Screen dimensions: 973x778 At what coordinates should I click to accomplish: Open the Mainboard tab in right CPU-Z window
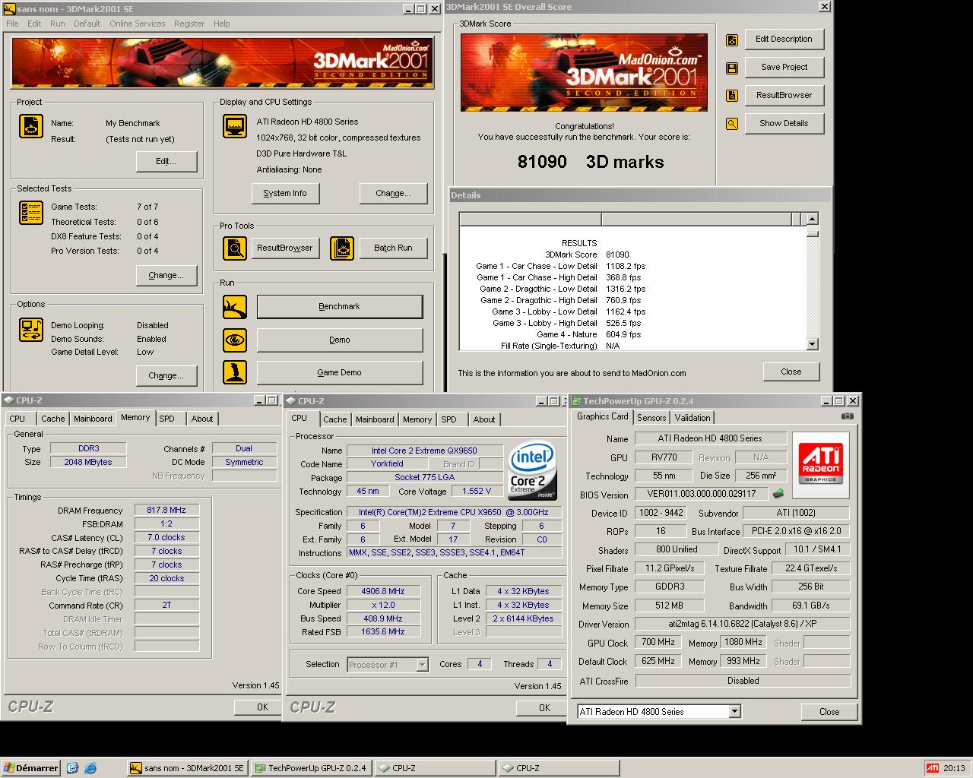click(375, 419)
